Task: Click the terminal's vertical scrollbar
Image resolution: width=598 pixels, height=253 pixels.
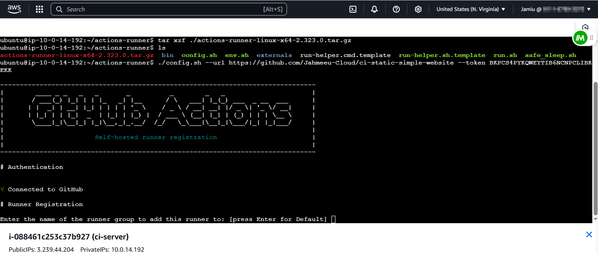Action: pos(595,149)
